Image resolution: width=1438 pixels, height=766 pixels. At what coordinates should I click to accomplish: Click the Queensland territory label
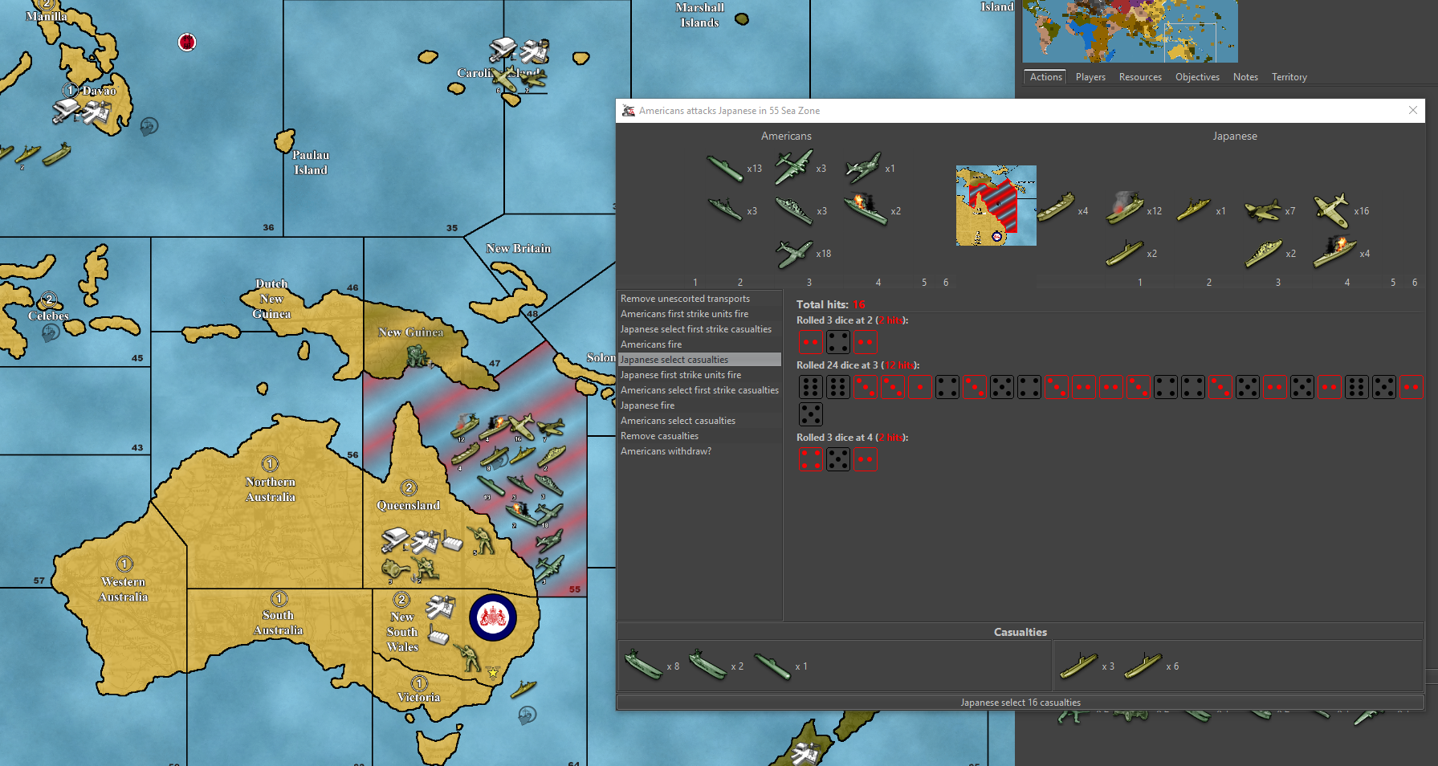click(408, 505)
